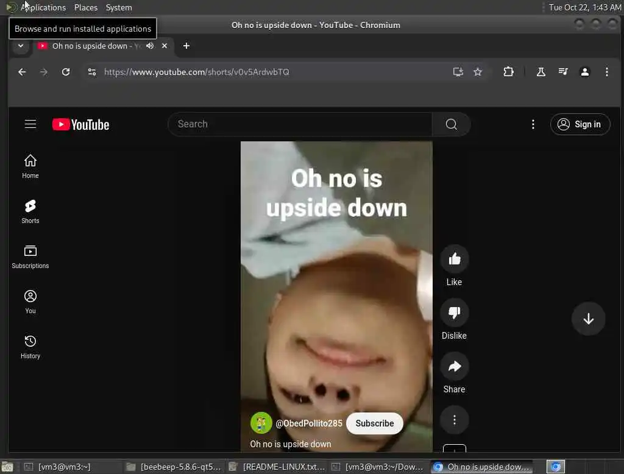The height and width of the screenshot is (474, 624).
Task: Open media controls icon in toolbar
Action: coord(562,72)
